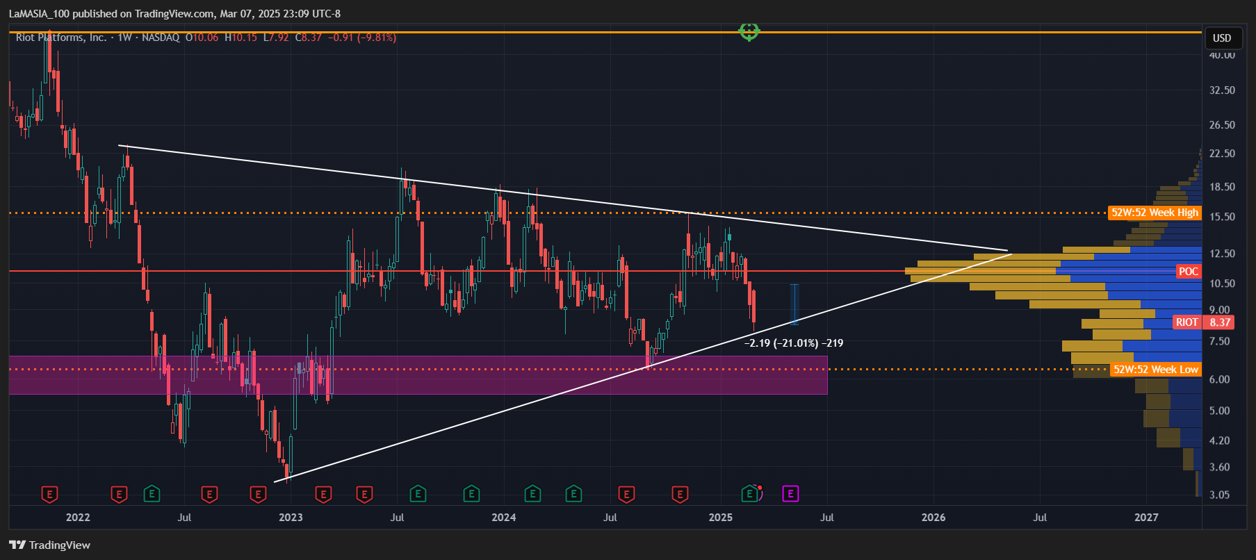Image resolution: width=1256 pixels, height=560 pixels.
Task: Click the high value H10.15
Action: coord(241,38)
